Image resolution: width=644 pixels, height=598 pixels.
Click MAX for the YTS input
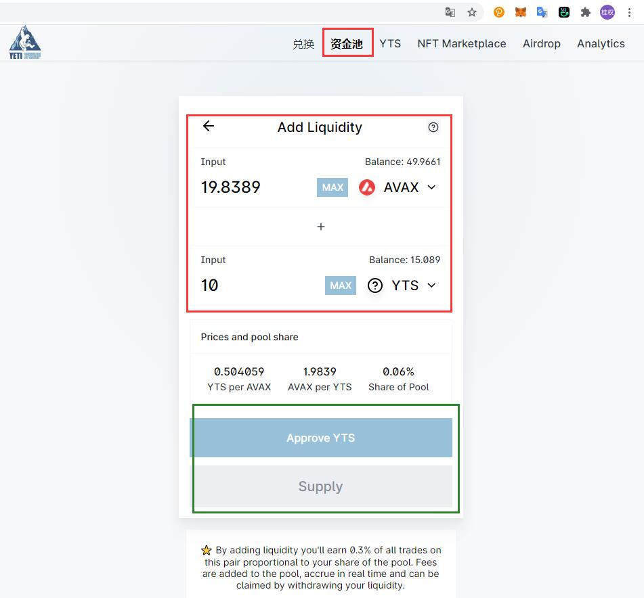click(341, 285)
